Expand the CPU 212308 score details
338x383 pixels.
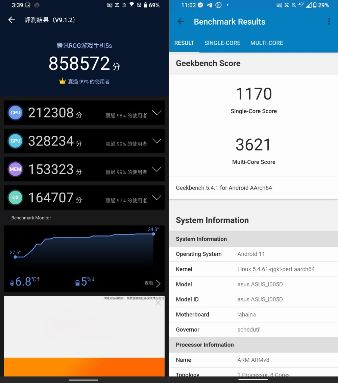(157, 113)
